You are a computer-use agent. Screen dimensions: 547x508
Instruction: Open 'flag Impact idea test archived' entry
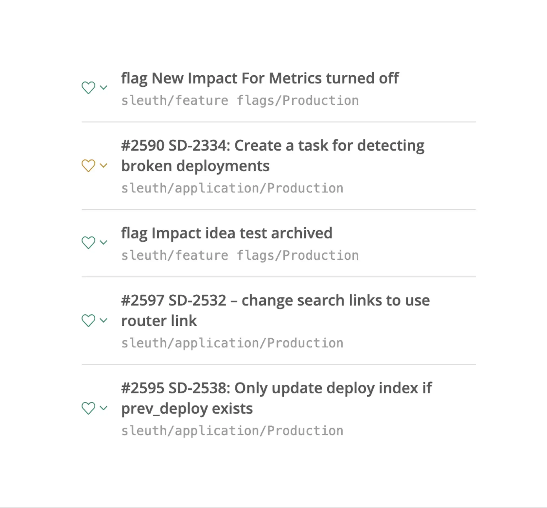click(x=227, y=233)
